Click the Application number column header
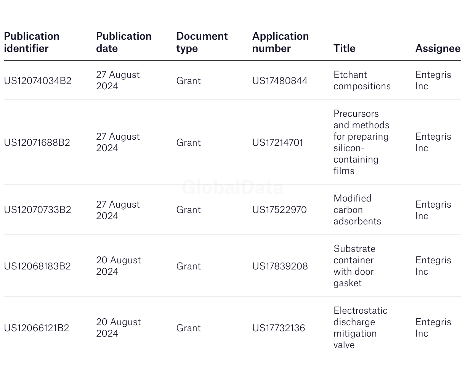This screenshot has height=374, width=465. pos(281,42)
